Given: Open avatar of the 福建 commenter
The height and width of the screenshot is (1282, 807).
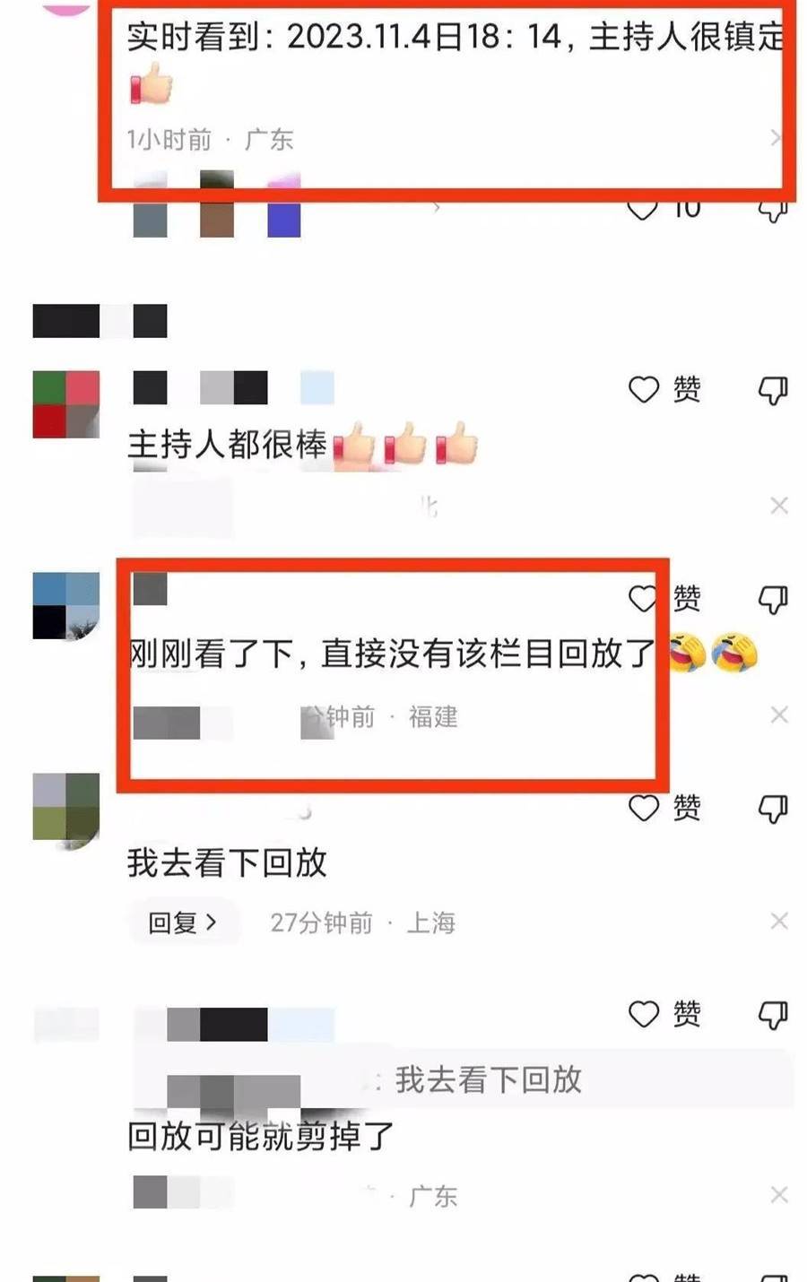Looking at the screenshot, I should (66, 607).
